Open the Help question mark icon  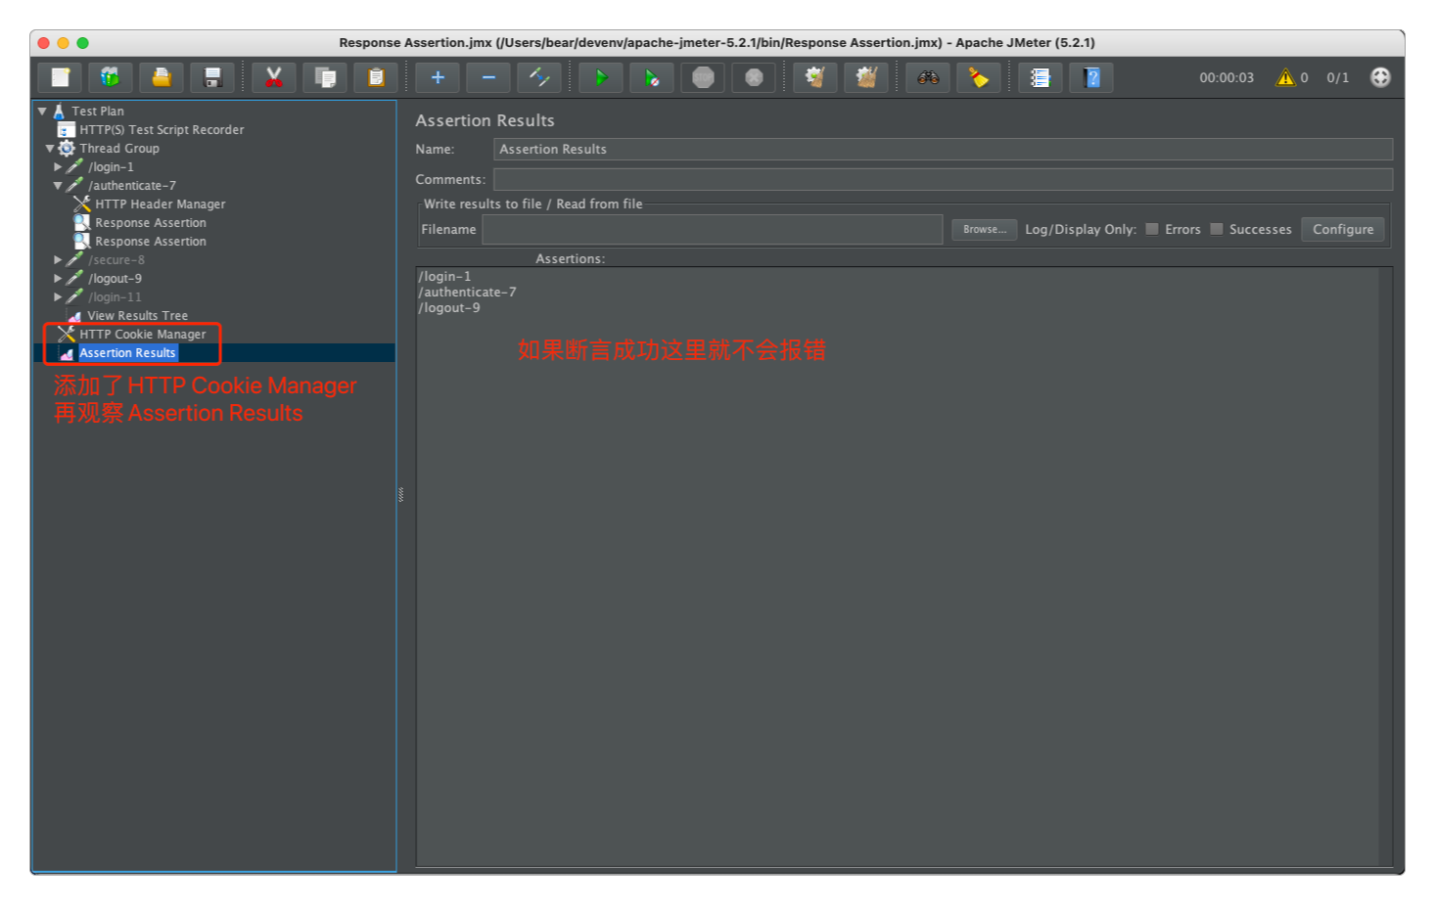[x=1091, y=77]
